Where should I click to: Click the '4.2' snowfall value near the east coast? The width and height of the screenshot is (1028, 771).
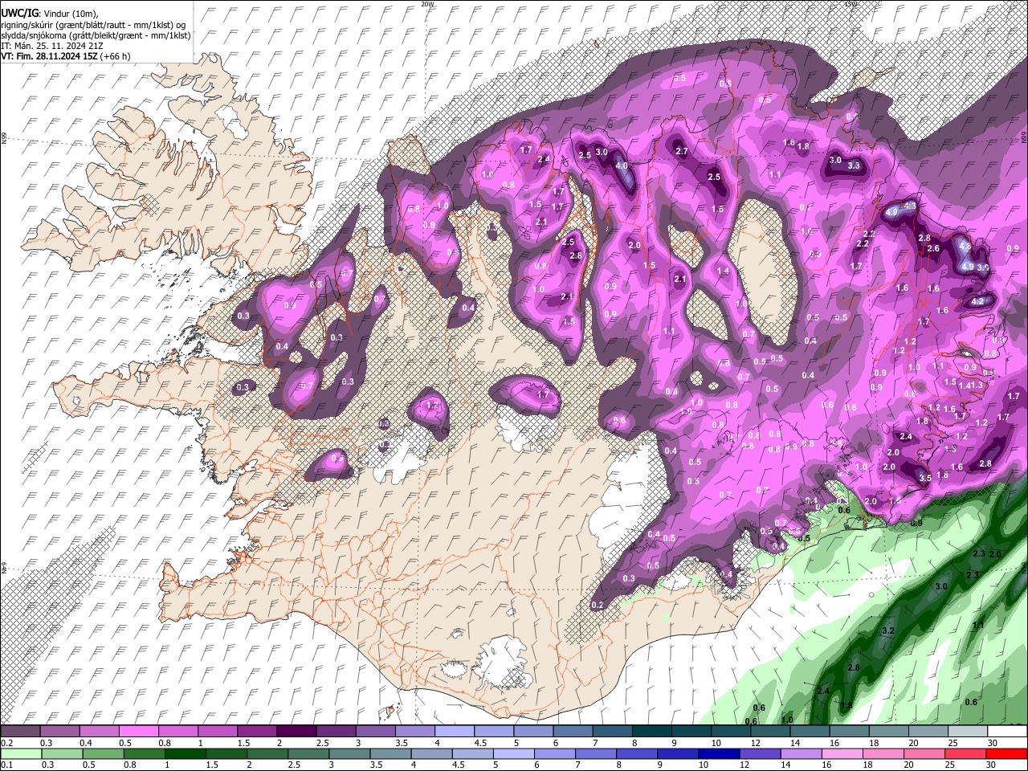tap(977, 301)
